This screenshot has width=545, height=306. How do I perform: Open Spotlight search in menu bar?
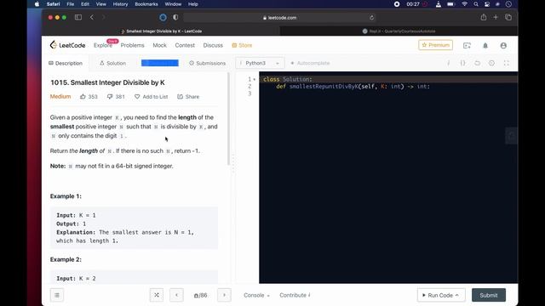pos(476,4)
